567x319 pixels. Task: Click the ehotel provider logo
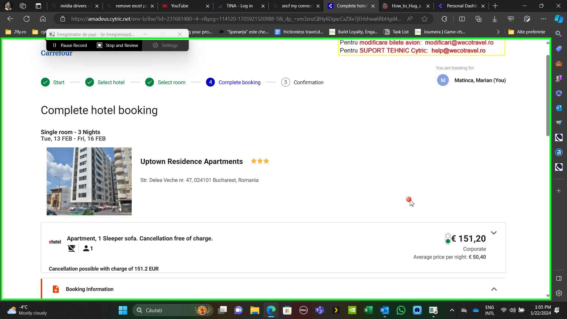(x=55, y=242)
